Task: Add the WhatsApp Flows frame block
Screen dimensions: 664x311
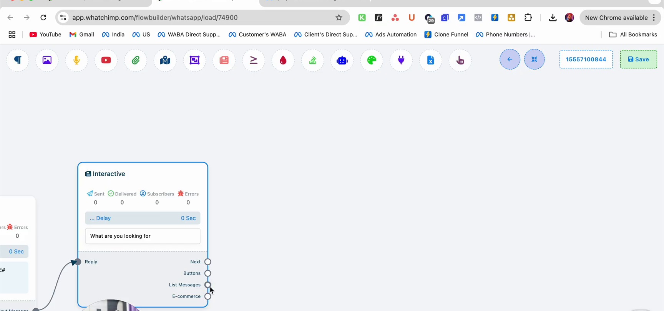Action: pyautogui.click(x=195, y=60)
